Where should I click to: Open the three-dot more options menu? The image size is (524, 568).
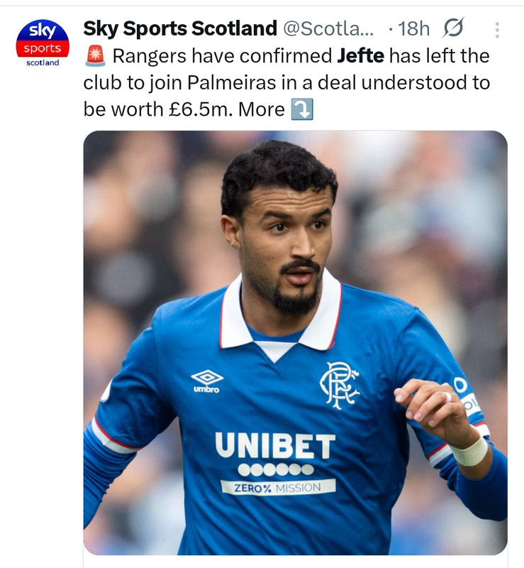click(497, 30)
